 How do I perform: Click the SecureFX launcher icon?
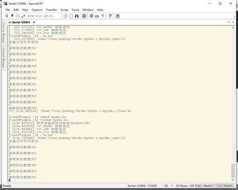[x=117, y=16]
